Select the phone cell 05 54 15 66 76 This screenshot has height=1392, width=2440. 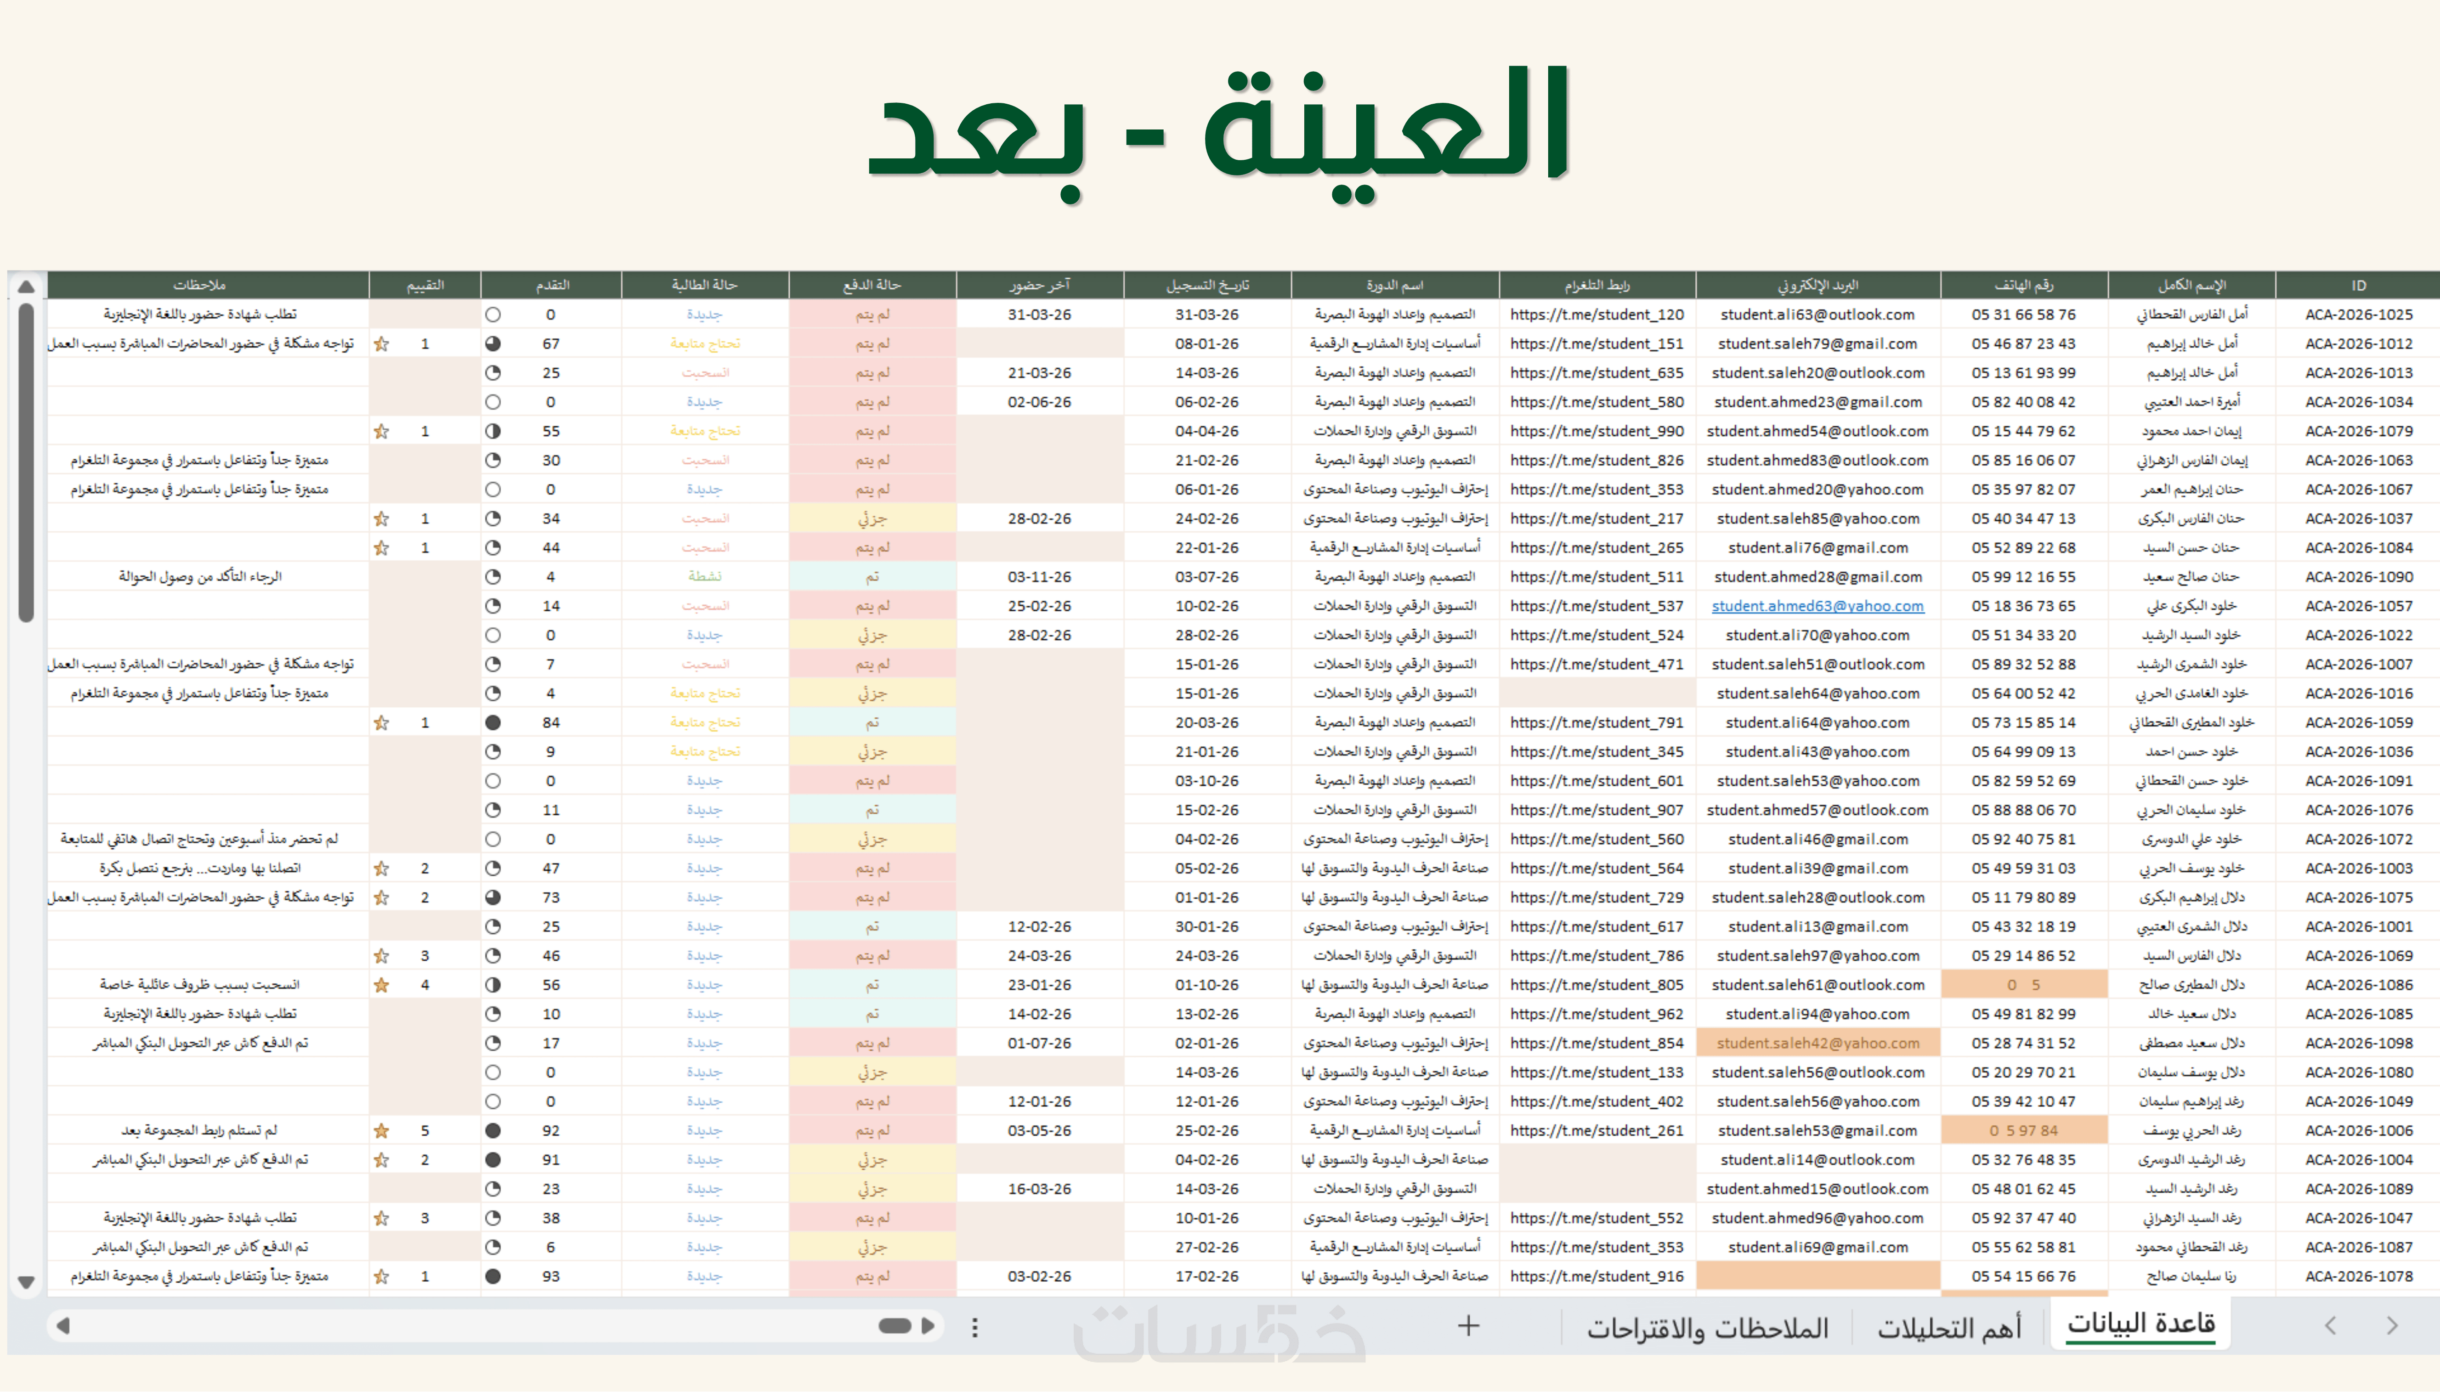2024,1276
